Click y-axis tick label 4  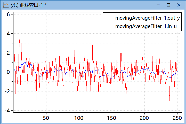8,34
